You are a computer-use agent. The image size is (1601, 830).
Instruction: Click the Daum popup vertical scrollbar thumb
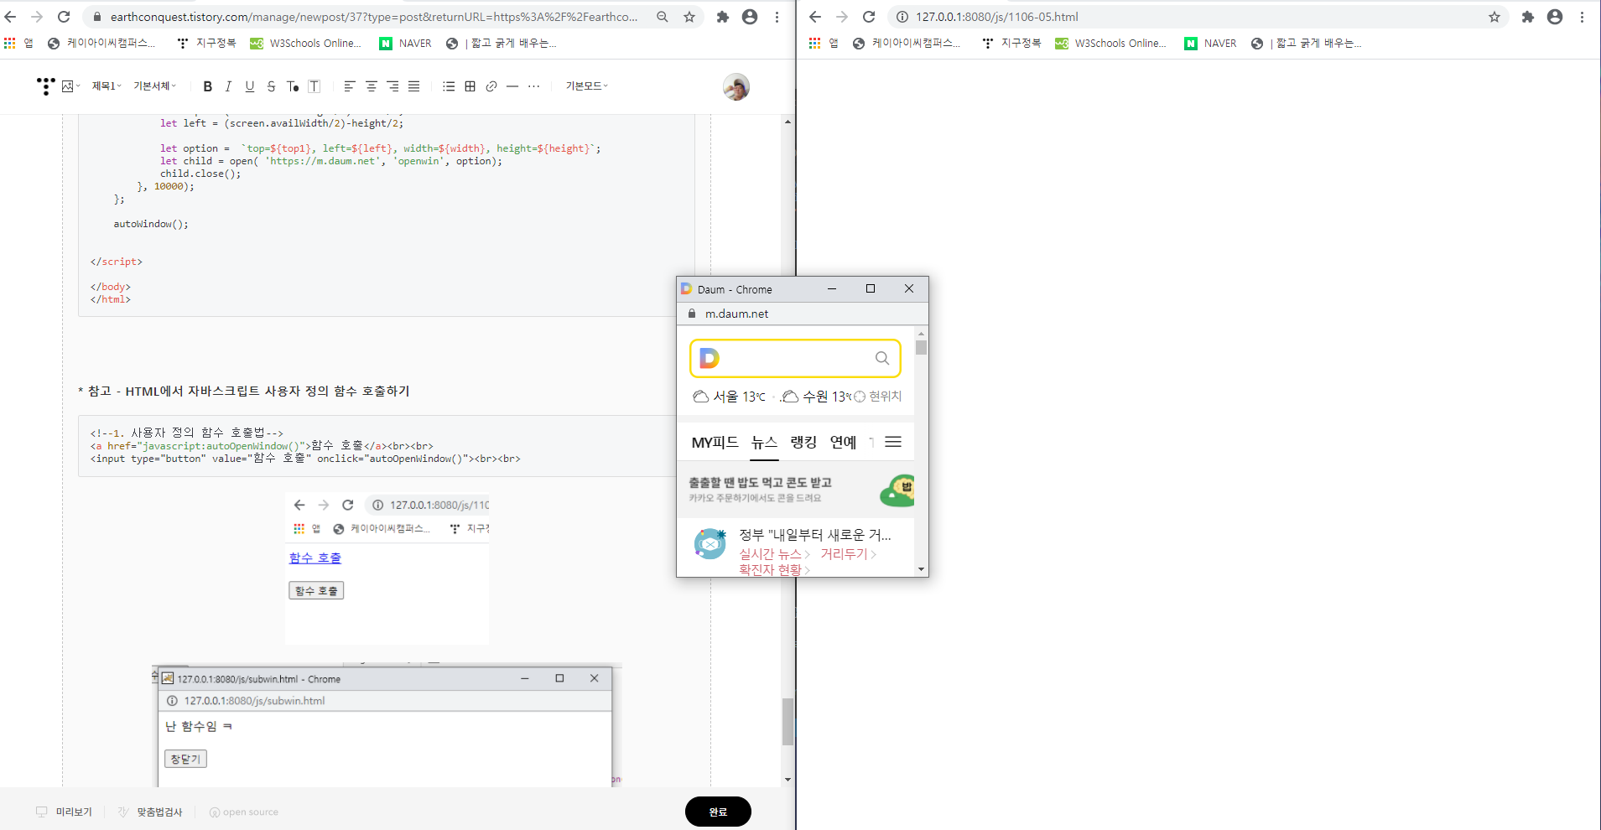(921, 347)
